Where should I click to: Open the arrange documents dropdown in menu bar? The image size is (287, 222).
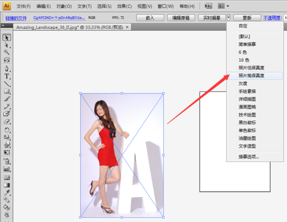(x=223, y=6)
